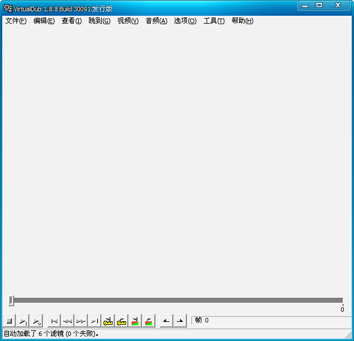354x341 pixels.
Task: Go to next key frame
Action: tap(122, 321)
